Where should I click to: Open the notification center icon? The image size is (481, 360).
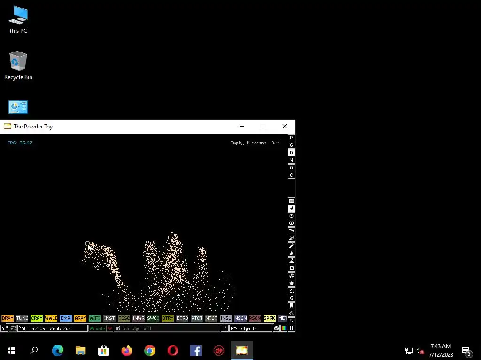click(x=466, y=351)
